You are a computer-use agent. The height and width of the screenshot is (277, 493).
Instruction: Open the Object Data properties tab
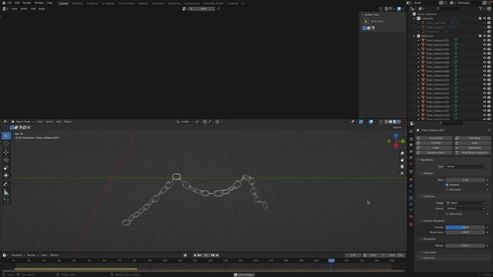(411, 211)
